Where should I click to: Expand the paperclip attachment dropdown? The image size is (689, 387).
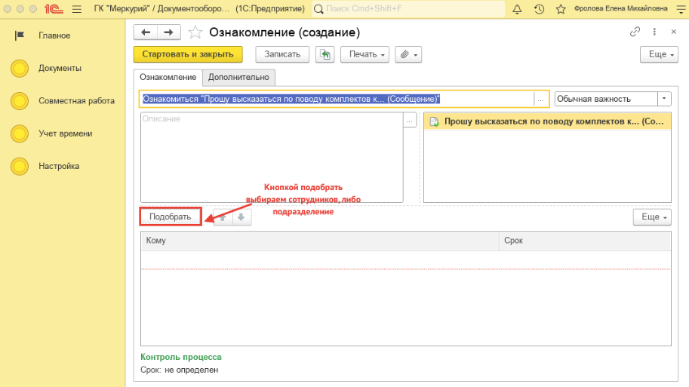point(408,54)
